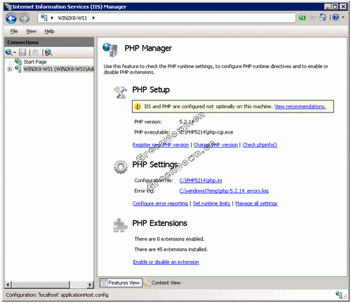Click the yellow warning icon in PHP Setup
Screen dimensions: 351x303
[138, 106]
